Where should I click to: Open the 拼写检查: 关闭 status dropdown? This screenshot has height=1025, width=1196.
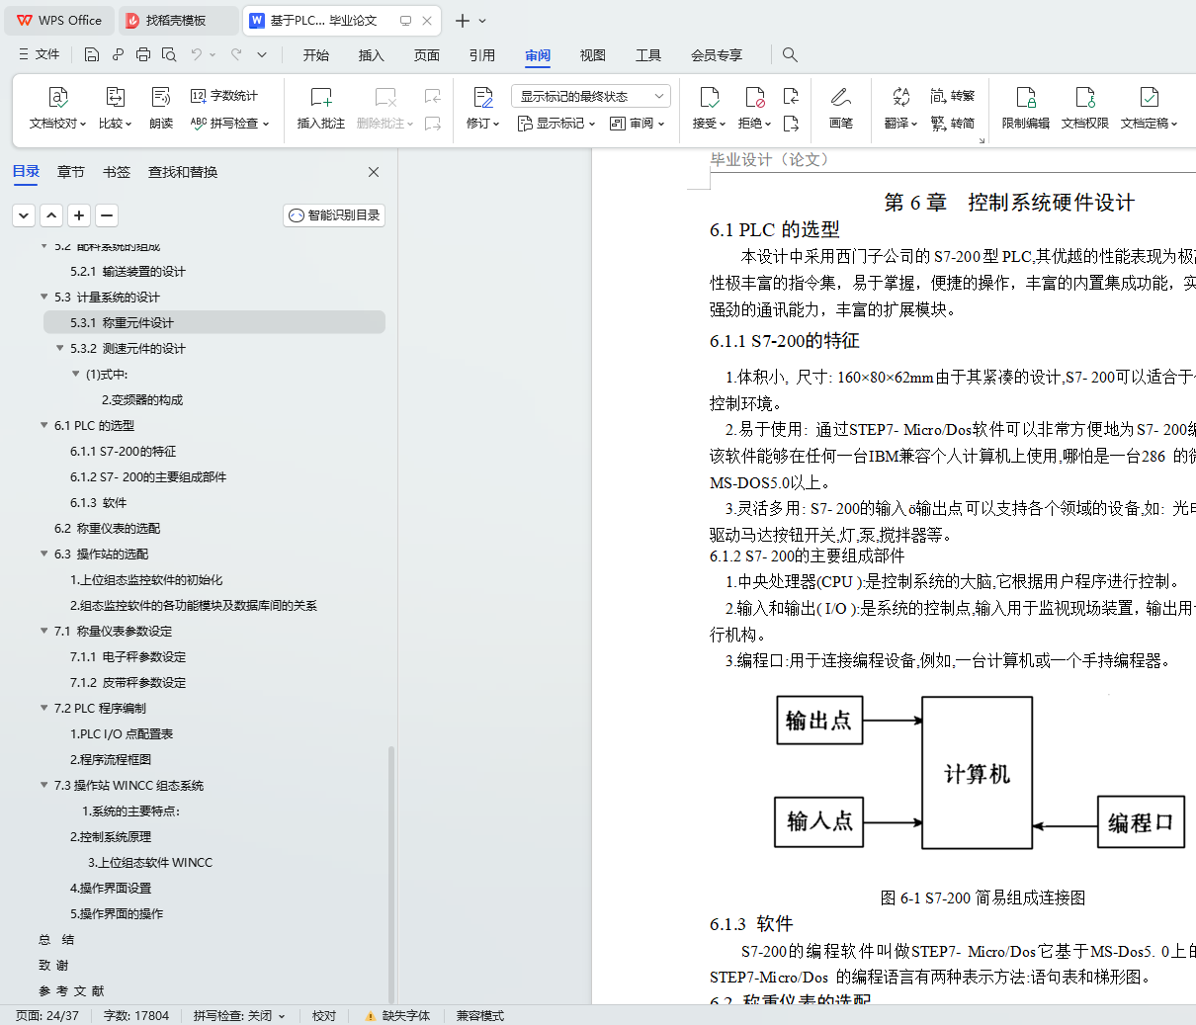[x=239, y=1015]
